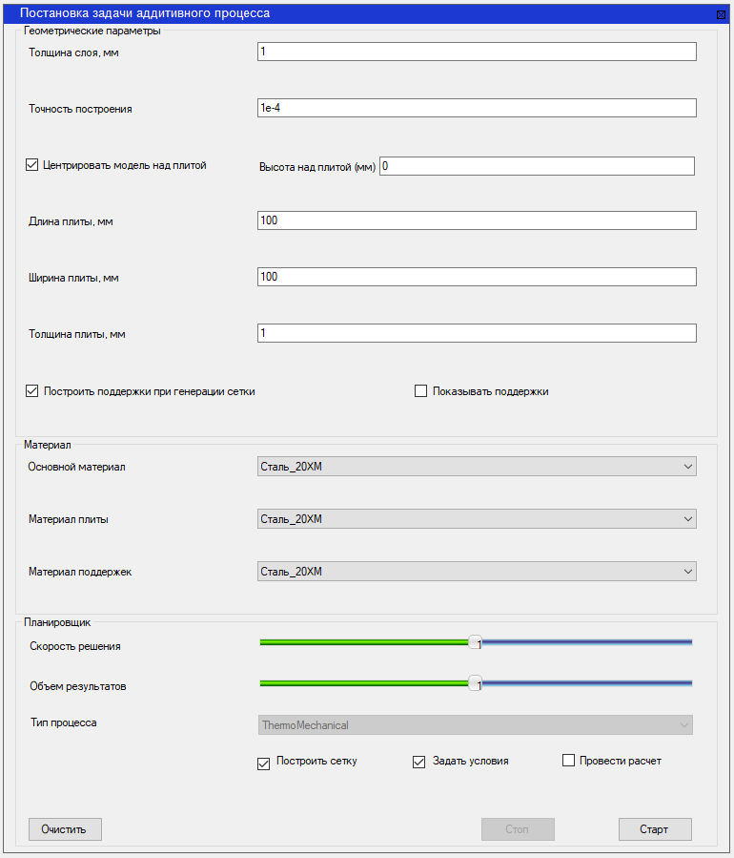Click the layer thickness input field
Image resolution: width=734 pixels, height=858 pixels.
(477, 52)
